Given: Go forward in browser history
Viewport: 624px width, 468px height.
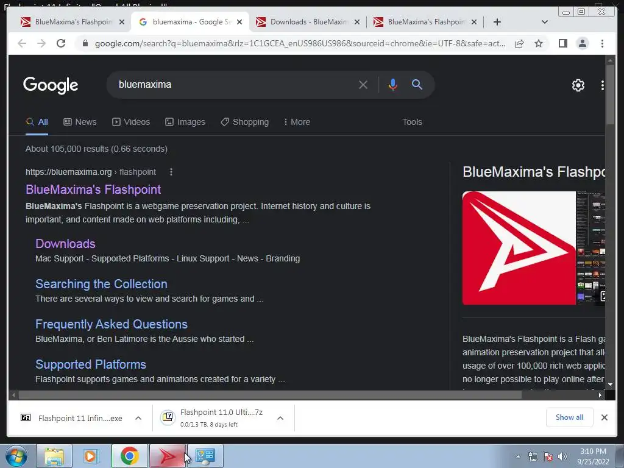Looking at the screenshot, I should point(41,43).
